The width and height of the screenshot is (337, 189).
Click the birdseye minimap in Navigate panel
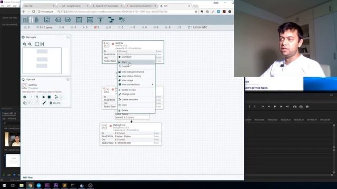[42, 61]
